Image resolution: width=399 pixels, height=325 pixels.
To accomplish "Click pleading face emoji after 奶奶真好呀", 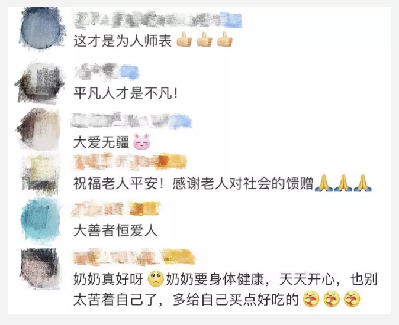I will pos(156,278).
